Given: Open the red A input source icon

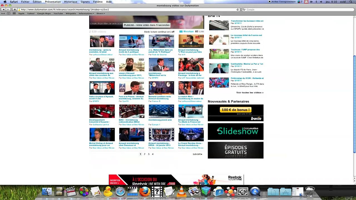Looking at the screenshot, I should (306, 2).
